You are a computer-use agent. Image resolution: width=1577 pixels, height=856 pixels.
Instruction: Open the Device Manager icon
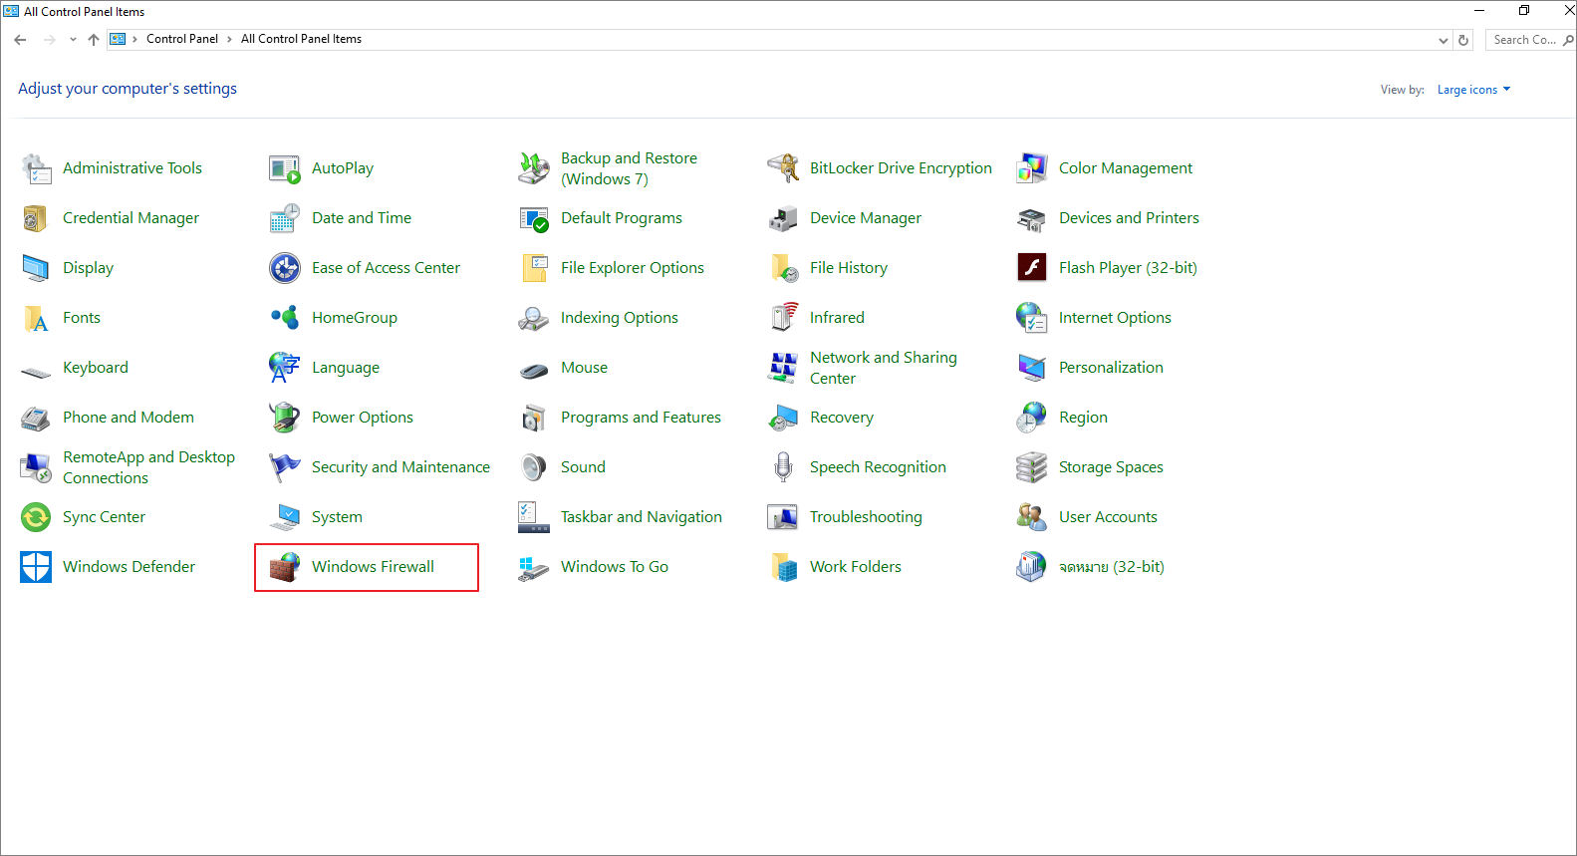pos(783,218)
